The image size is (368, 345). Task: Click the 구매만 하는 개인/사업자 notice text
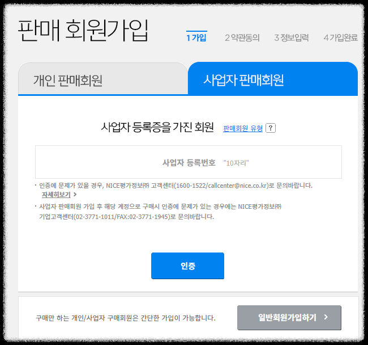click(x=126, y=318)
